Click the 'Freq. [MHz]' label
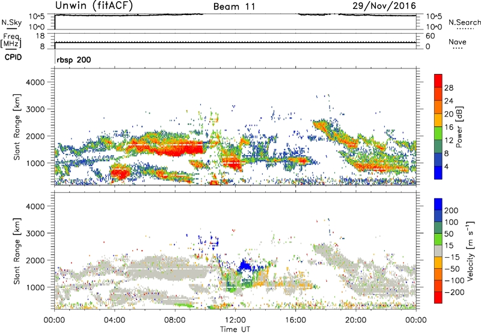The height and width of the screenshot is (333, 481). coord(11,40)
